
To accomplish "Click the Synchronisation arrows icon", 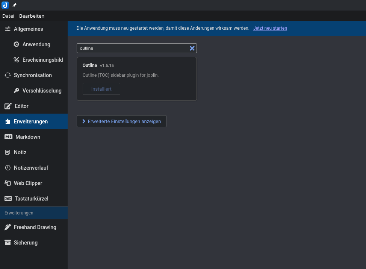I will (8, 75).
